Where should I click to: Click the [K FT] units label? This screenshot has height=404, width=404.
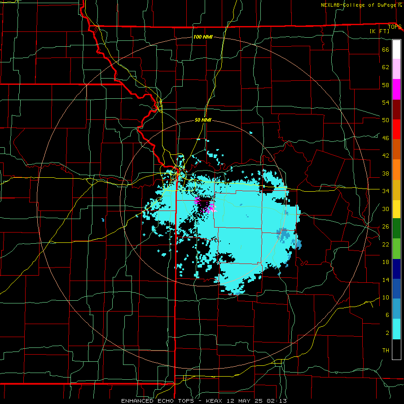(379, 31)
